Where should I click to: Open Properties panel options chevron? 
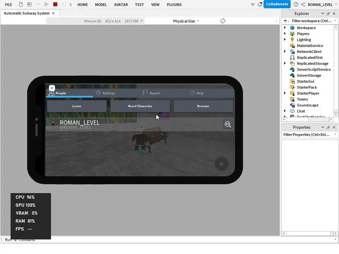point(322,127)
